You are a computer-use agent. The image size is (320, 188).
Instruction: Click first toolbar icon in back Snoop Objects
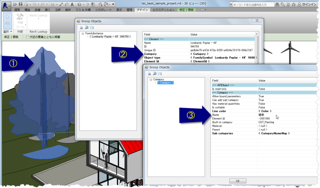pyautogui.click(x=81, y=28)
